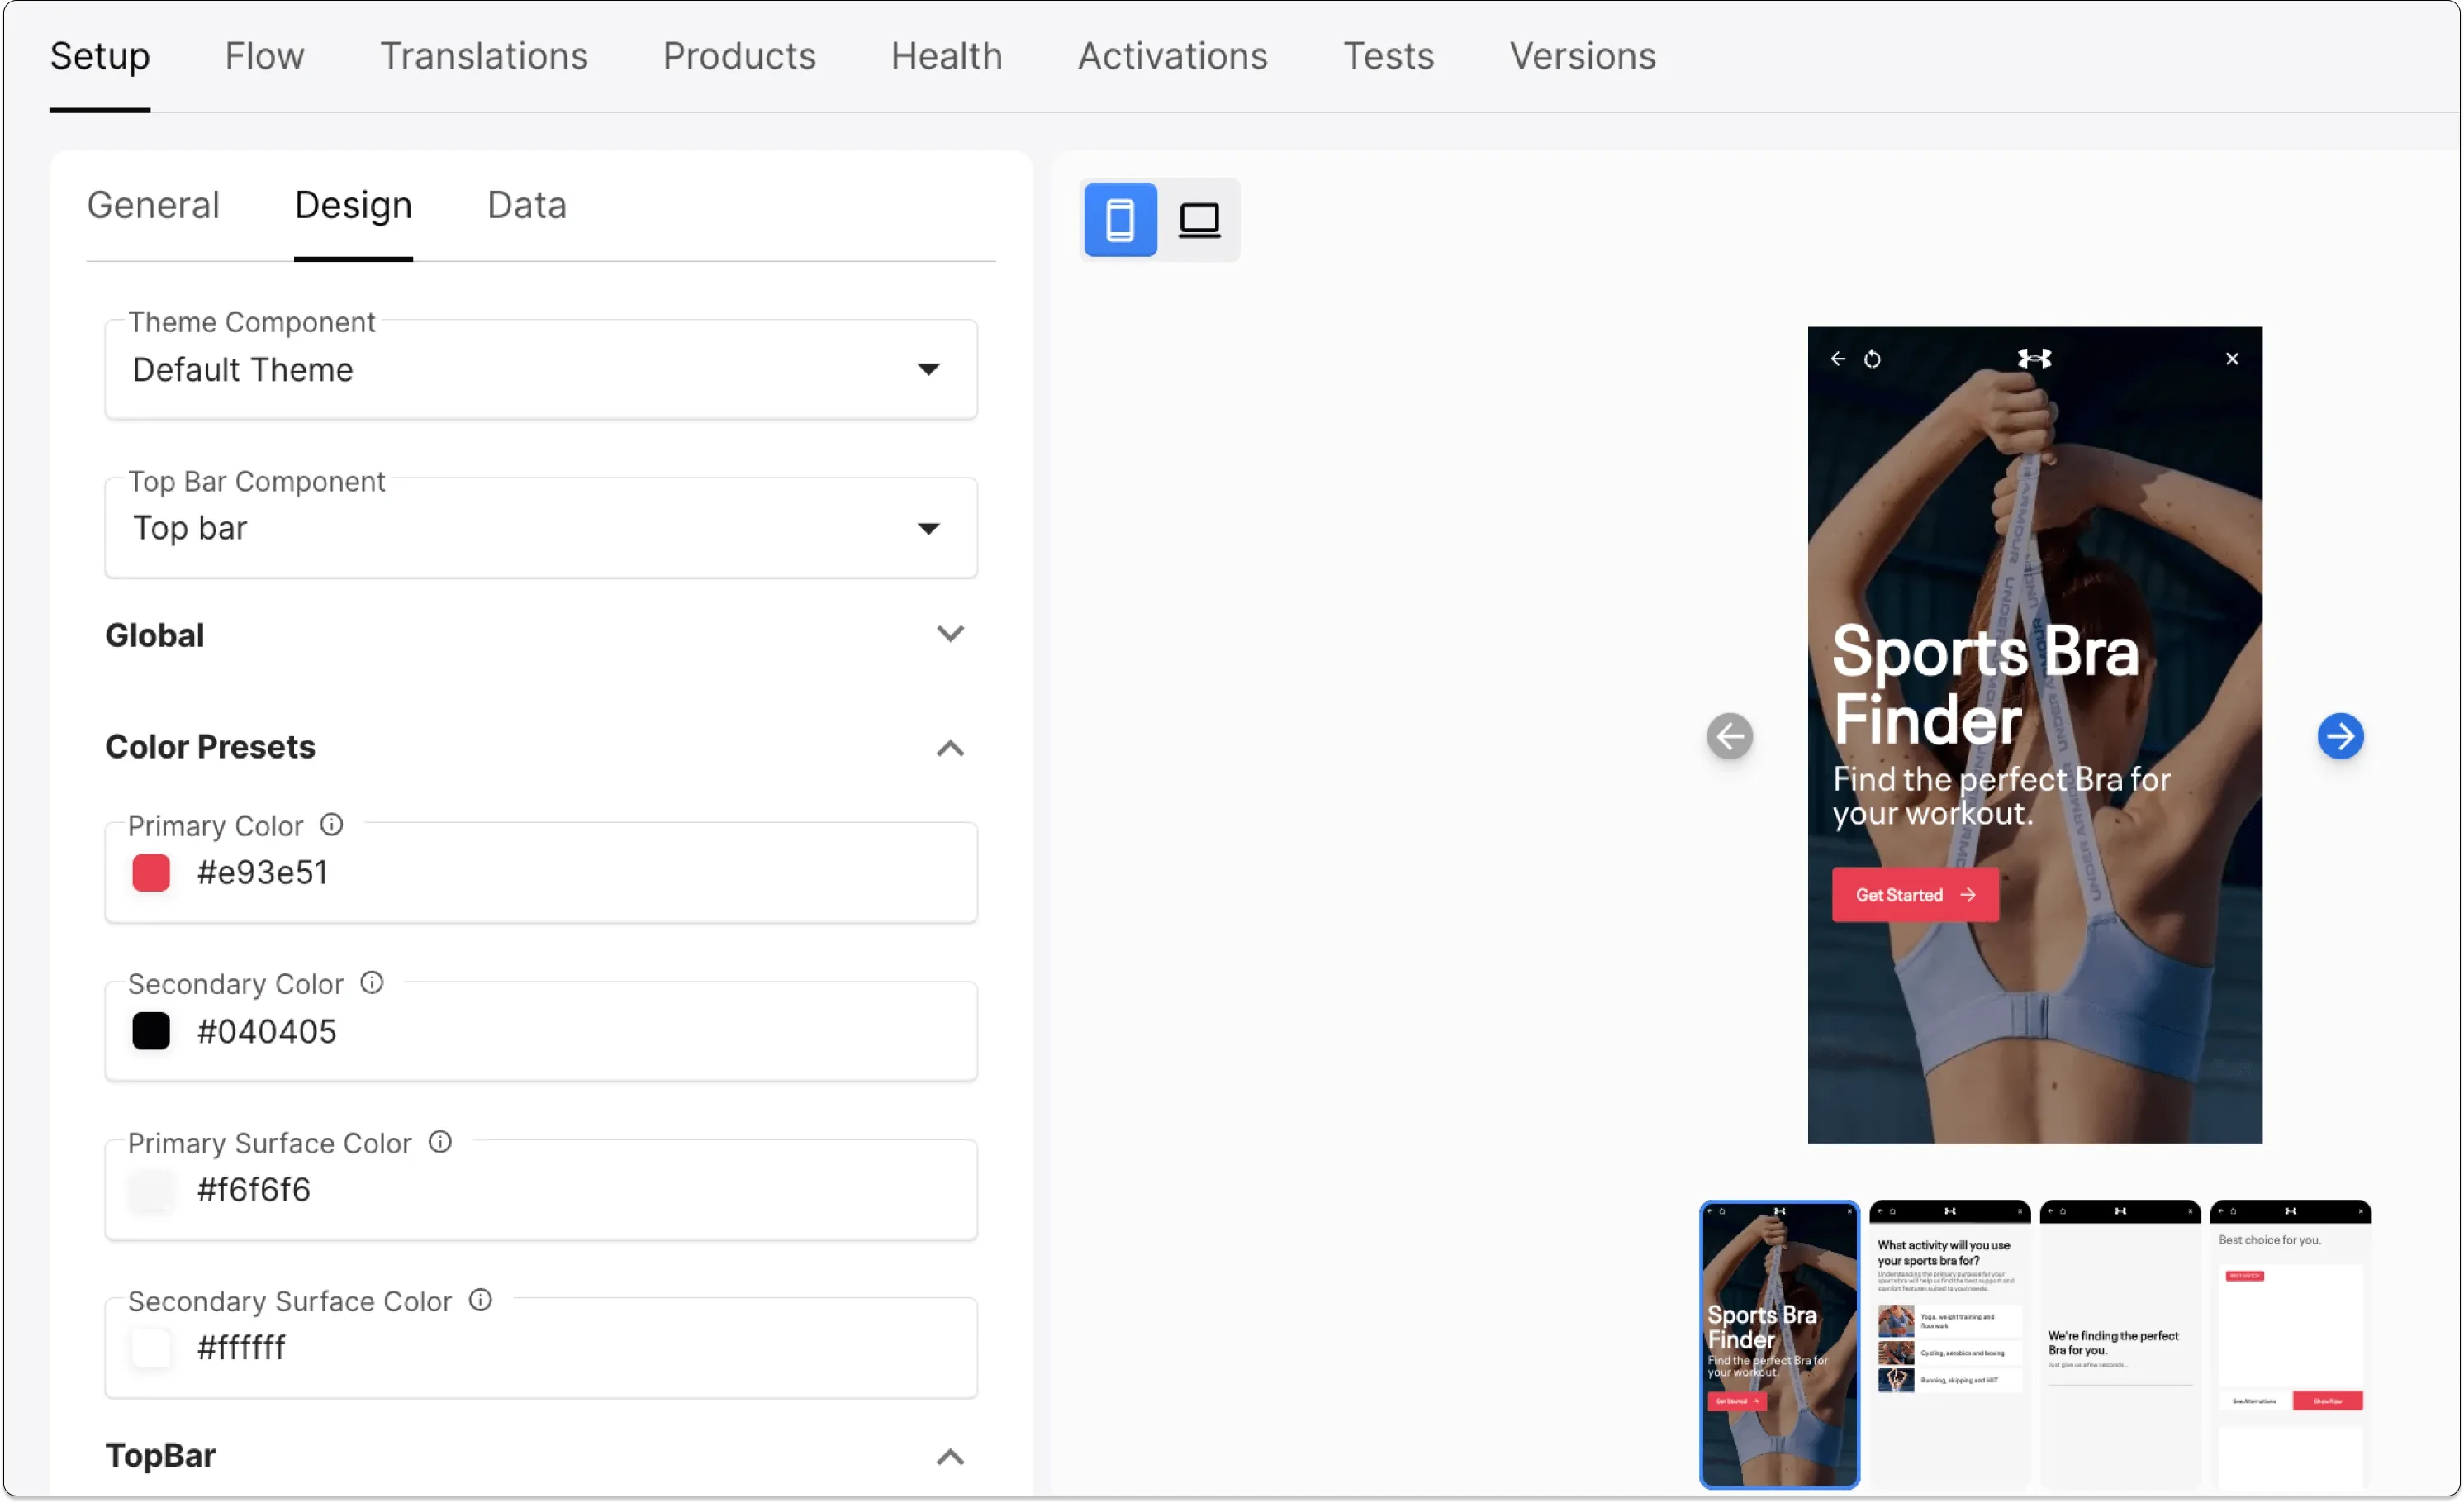2464x1503 pixels.
Task: Open the Data tab
Action: [x=527, y=205]
